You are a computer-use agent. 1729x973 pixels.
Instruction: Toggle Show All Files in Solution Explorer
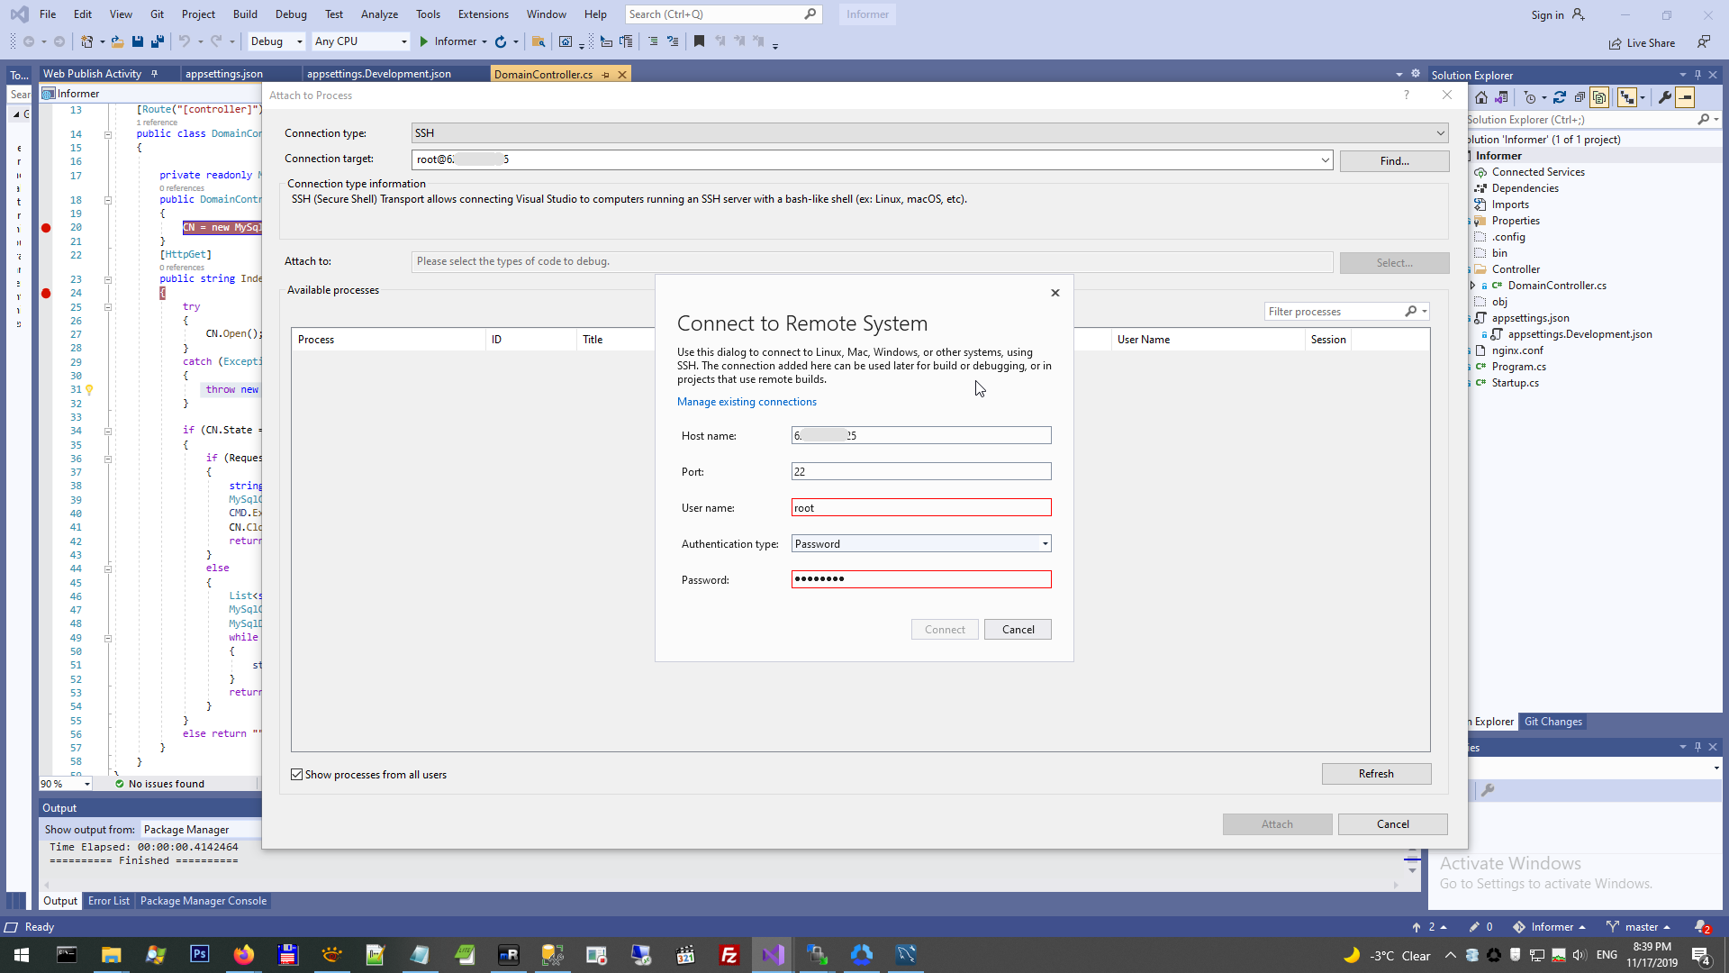tap(1599, 97)
